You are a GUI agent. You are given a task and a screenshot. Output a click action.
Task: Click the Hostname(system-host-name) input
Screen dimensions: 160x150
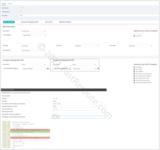(x=79, y=106)
